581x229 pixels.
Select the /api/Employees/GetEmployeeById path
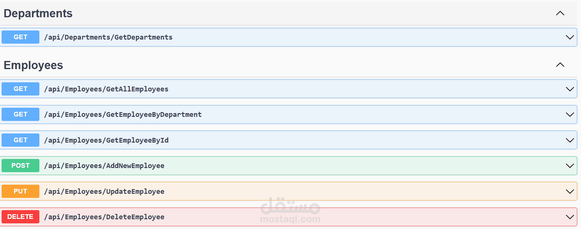[x=106, y=140]
